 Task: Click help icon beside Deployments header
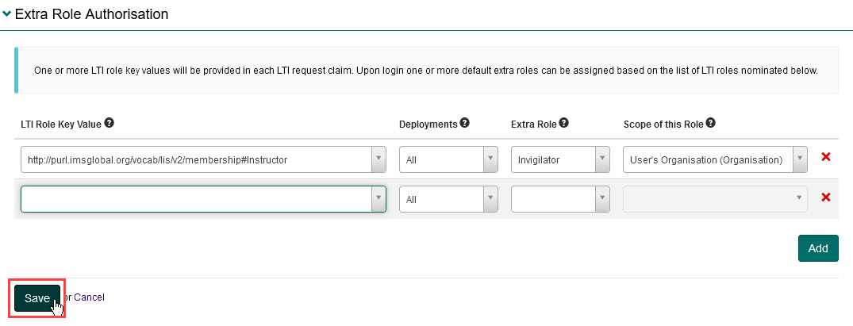click(x=465, y=123)
